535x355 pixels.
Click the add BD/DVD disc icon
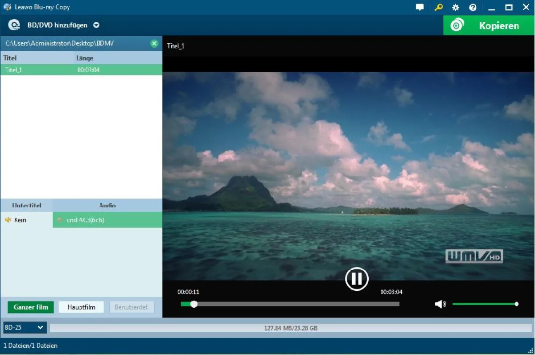click(x=14, y=25)
